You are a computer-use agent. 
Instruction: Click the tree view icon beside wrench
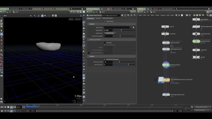(179, 15)
